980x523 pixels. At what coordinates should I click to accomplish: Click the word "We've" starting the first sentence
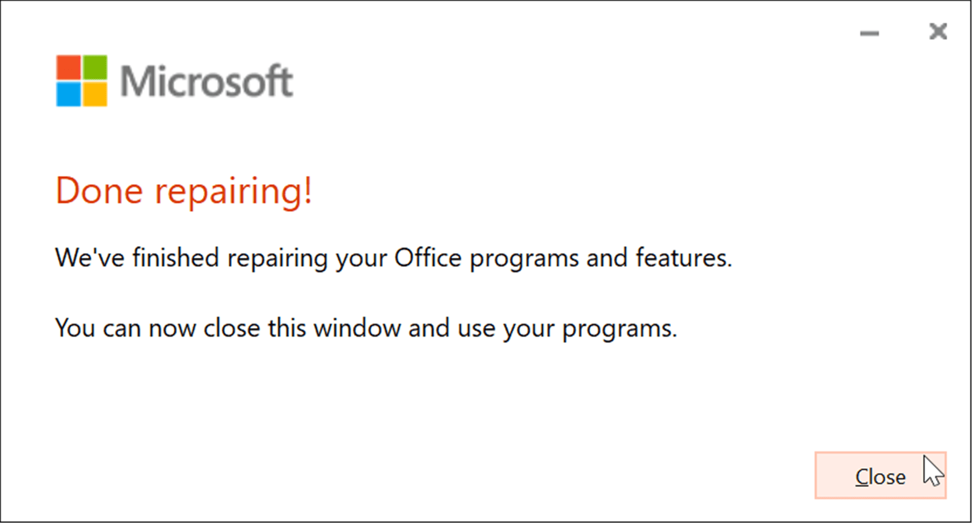[90, 258]
